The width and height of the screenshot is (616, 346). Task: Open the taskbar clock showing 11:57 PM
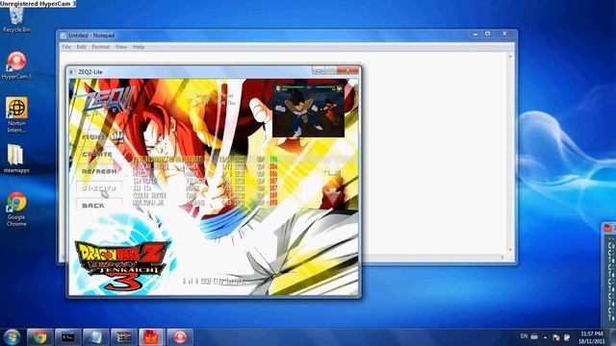click(x=591, y=337)
